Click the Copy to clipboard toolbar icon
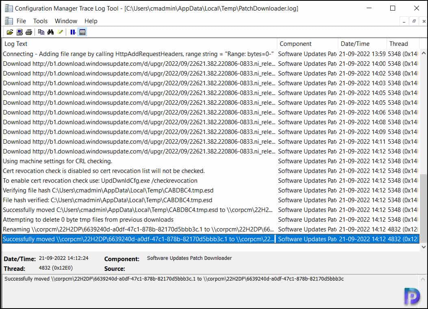The height and width of the screenshot is (309, 428). coord(41,32)
